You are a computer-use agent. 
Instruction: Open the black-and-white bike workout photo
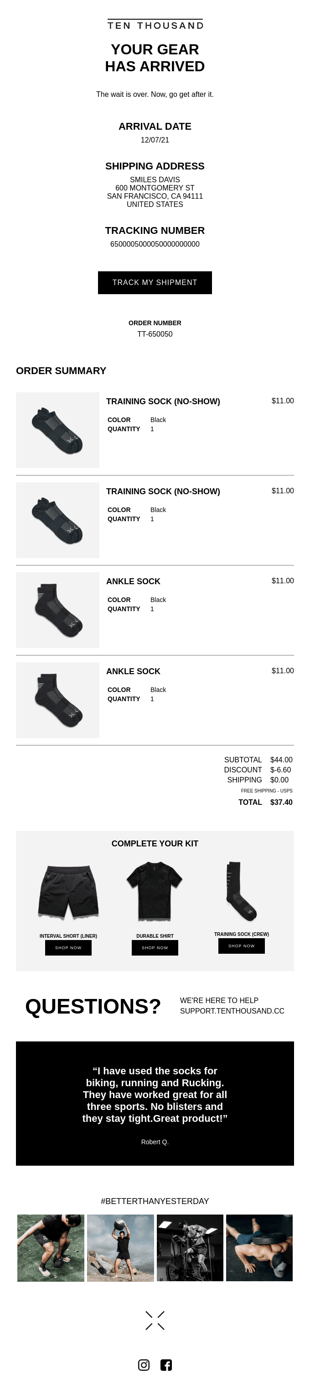tap(190, 1248)
